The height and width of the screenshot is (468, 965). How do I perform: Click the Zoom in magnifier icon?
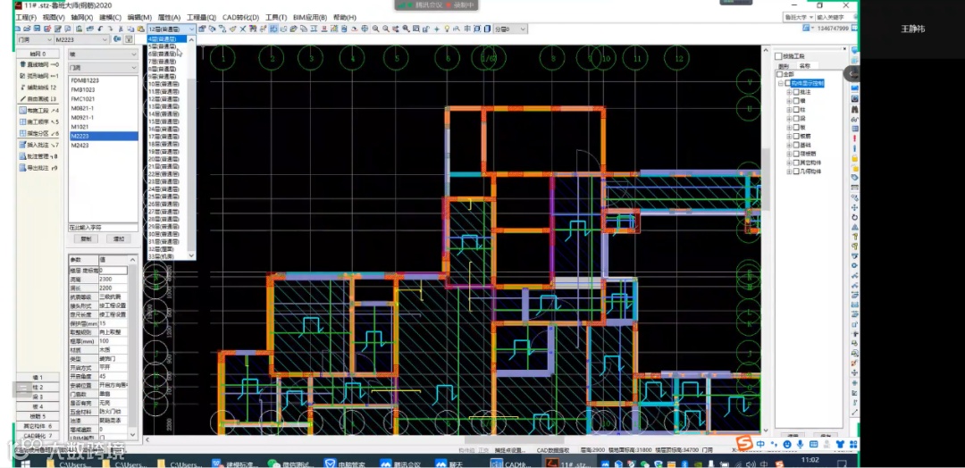[x=375, y=29]
